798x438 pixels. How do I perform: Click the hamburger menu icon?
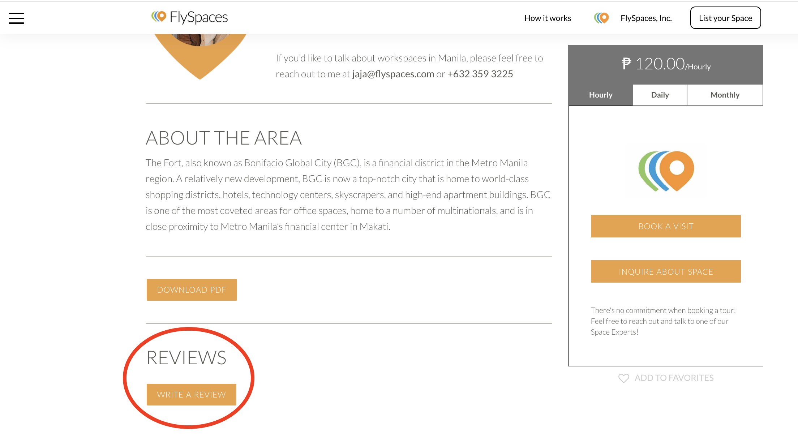(x=16, y=18)
